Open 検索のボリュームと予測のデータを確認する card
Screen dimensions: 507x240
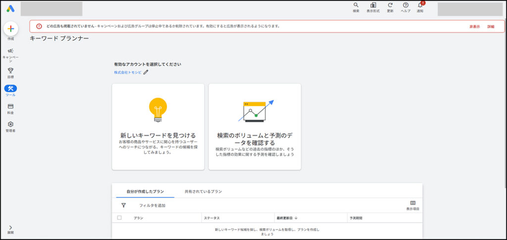point(255,127)
